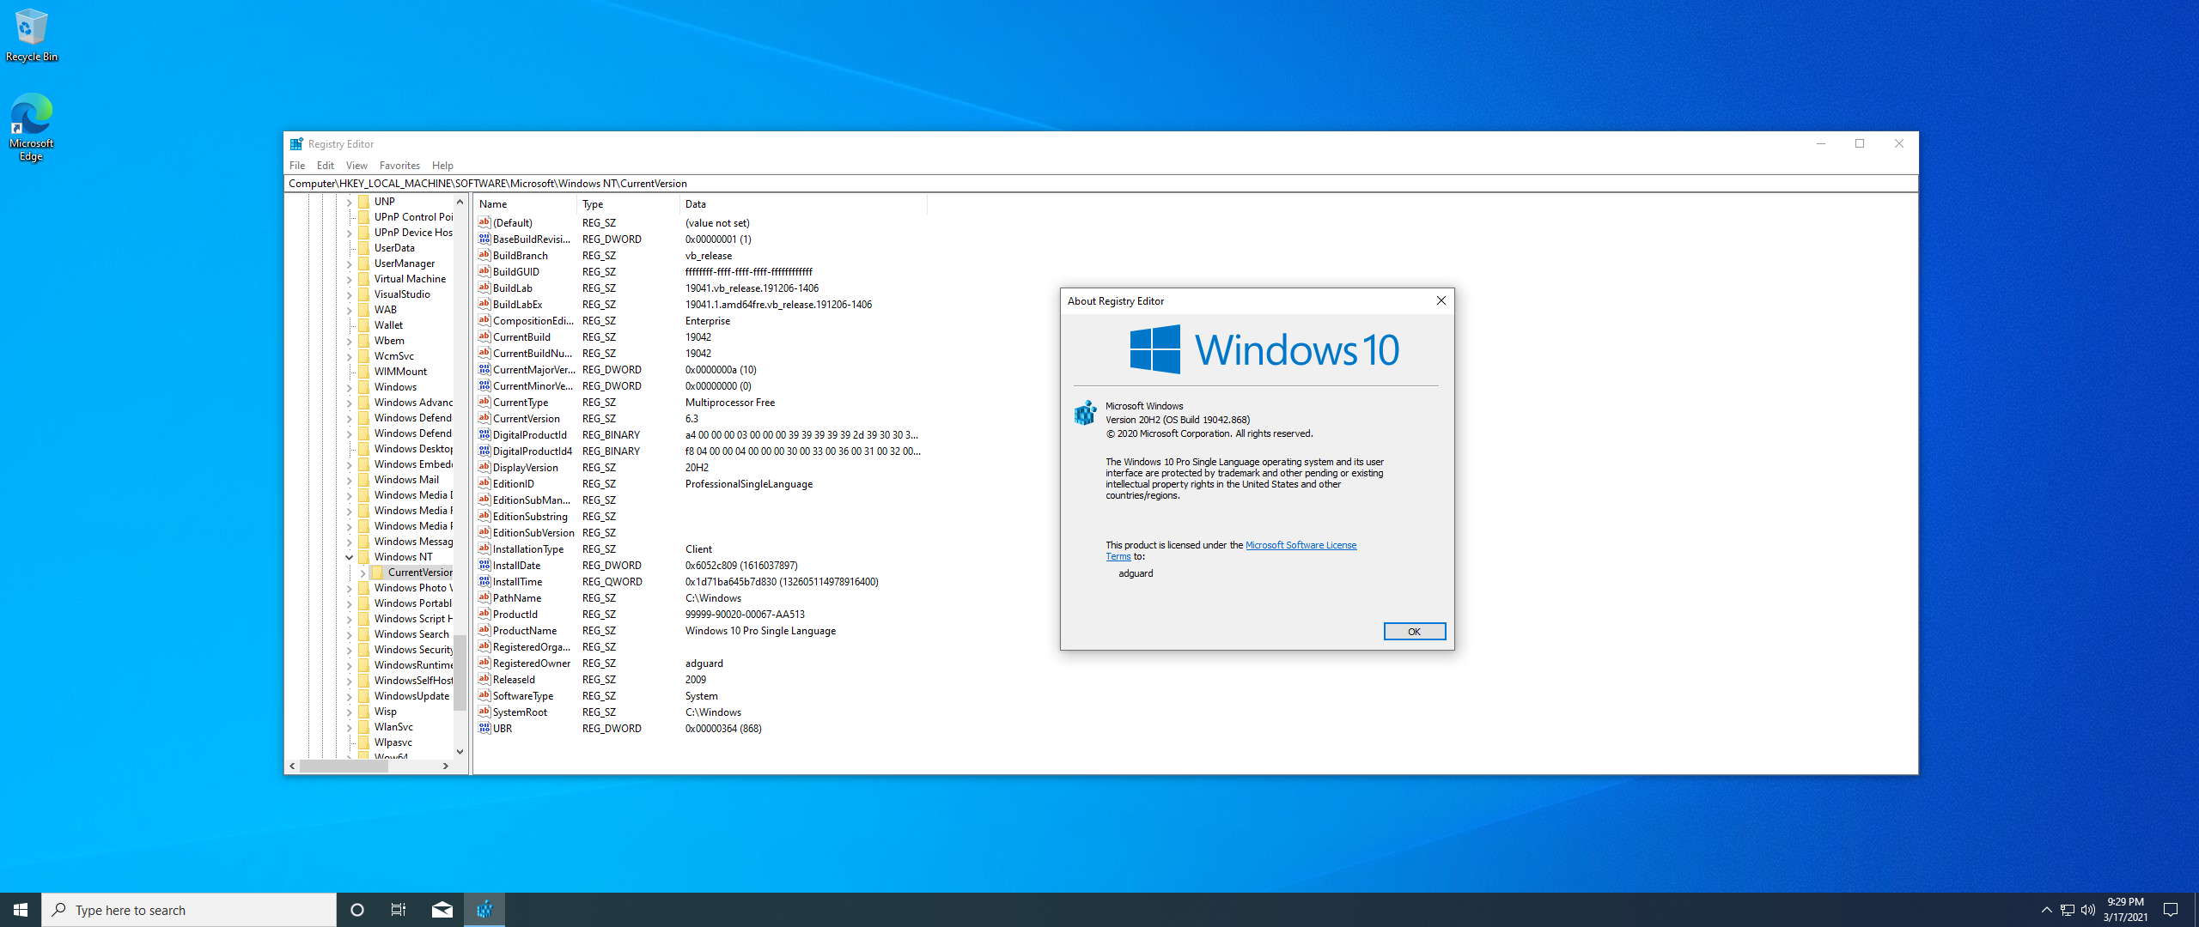This screenshot has height=927, width=2199.
Task: Open the clock and date in taskbar
Action: tap(2124, 910)
